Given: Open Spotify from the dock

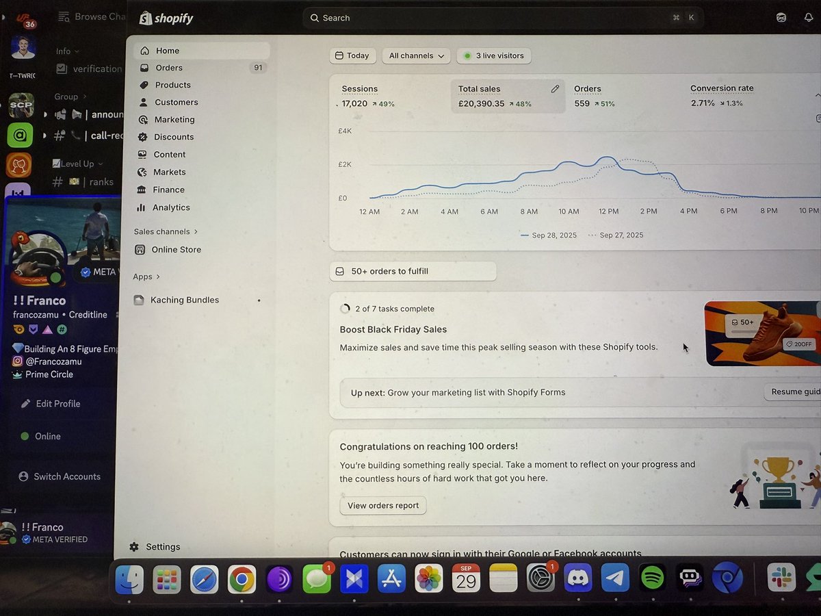Looking at the screenshot, I should tap(653, 579).
